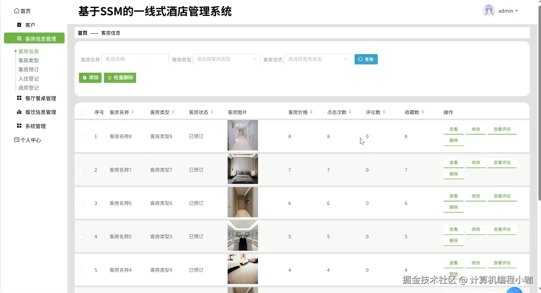Open 入住登记 from the sidebar
Viewport: 541px width, 293px height.
(28, 78)
